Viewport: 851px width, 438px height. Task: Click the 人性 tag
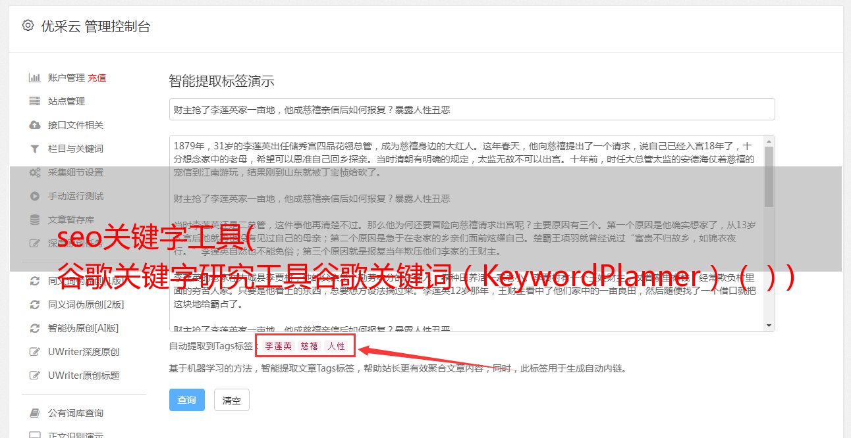coord(337,346)
